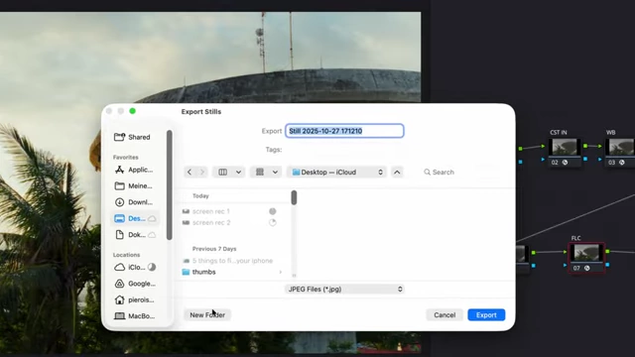Image resolution: width=635 pixels, height=357 pixels.
Task: Click the Export button
Action: 486,315
